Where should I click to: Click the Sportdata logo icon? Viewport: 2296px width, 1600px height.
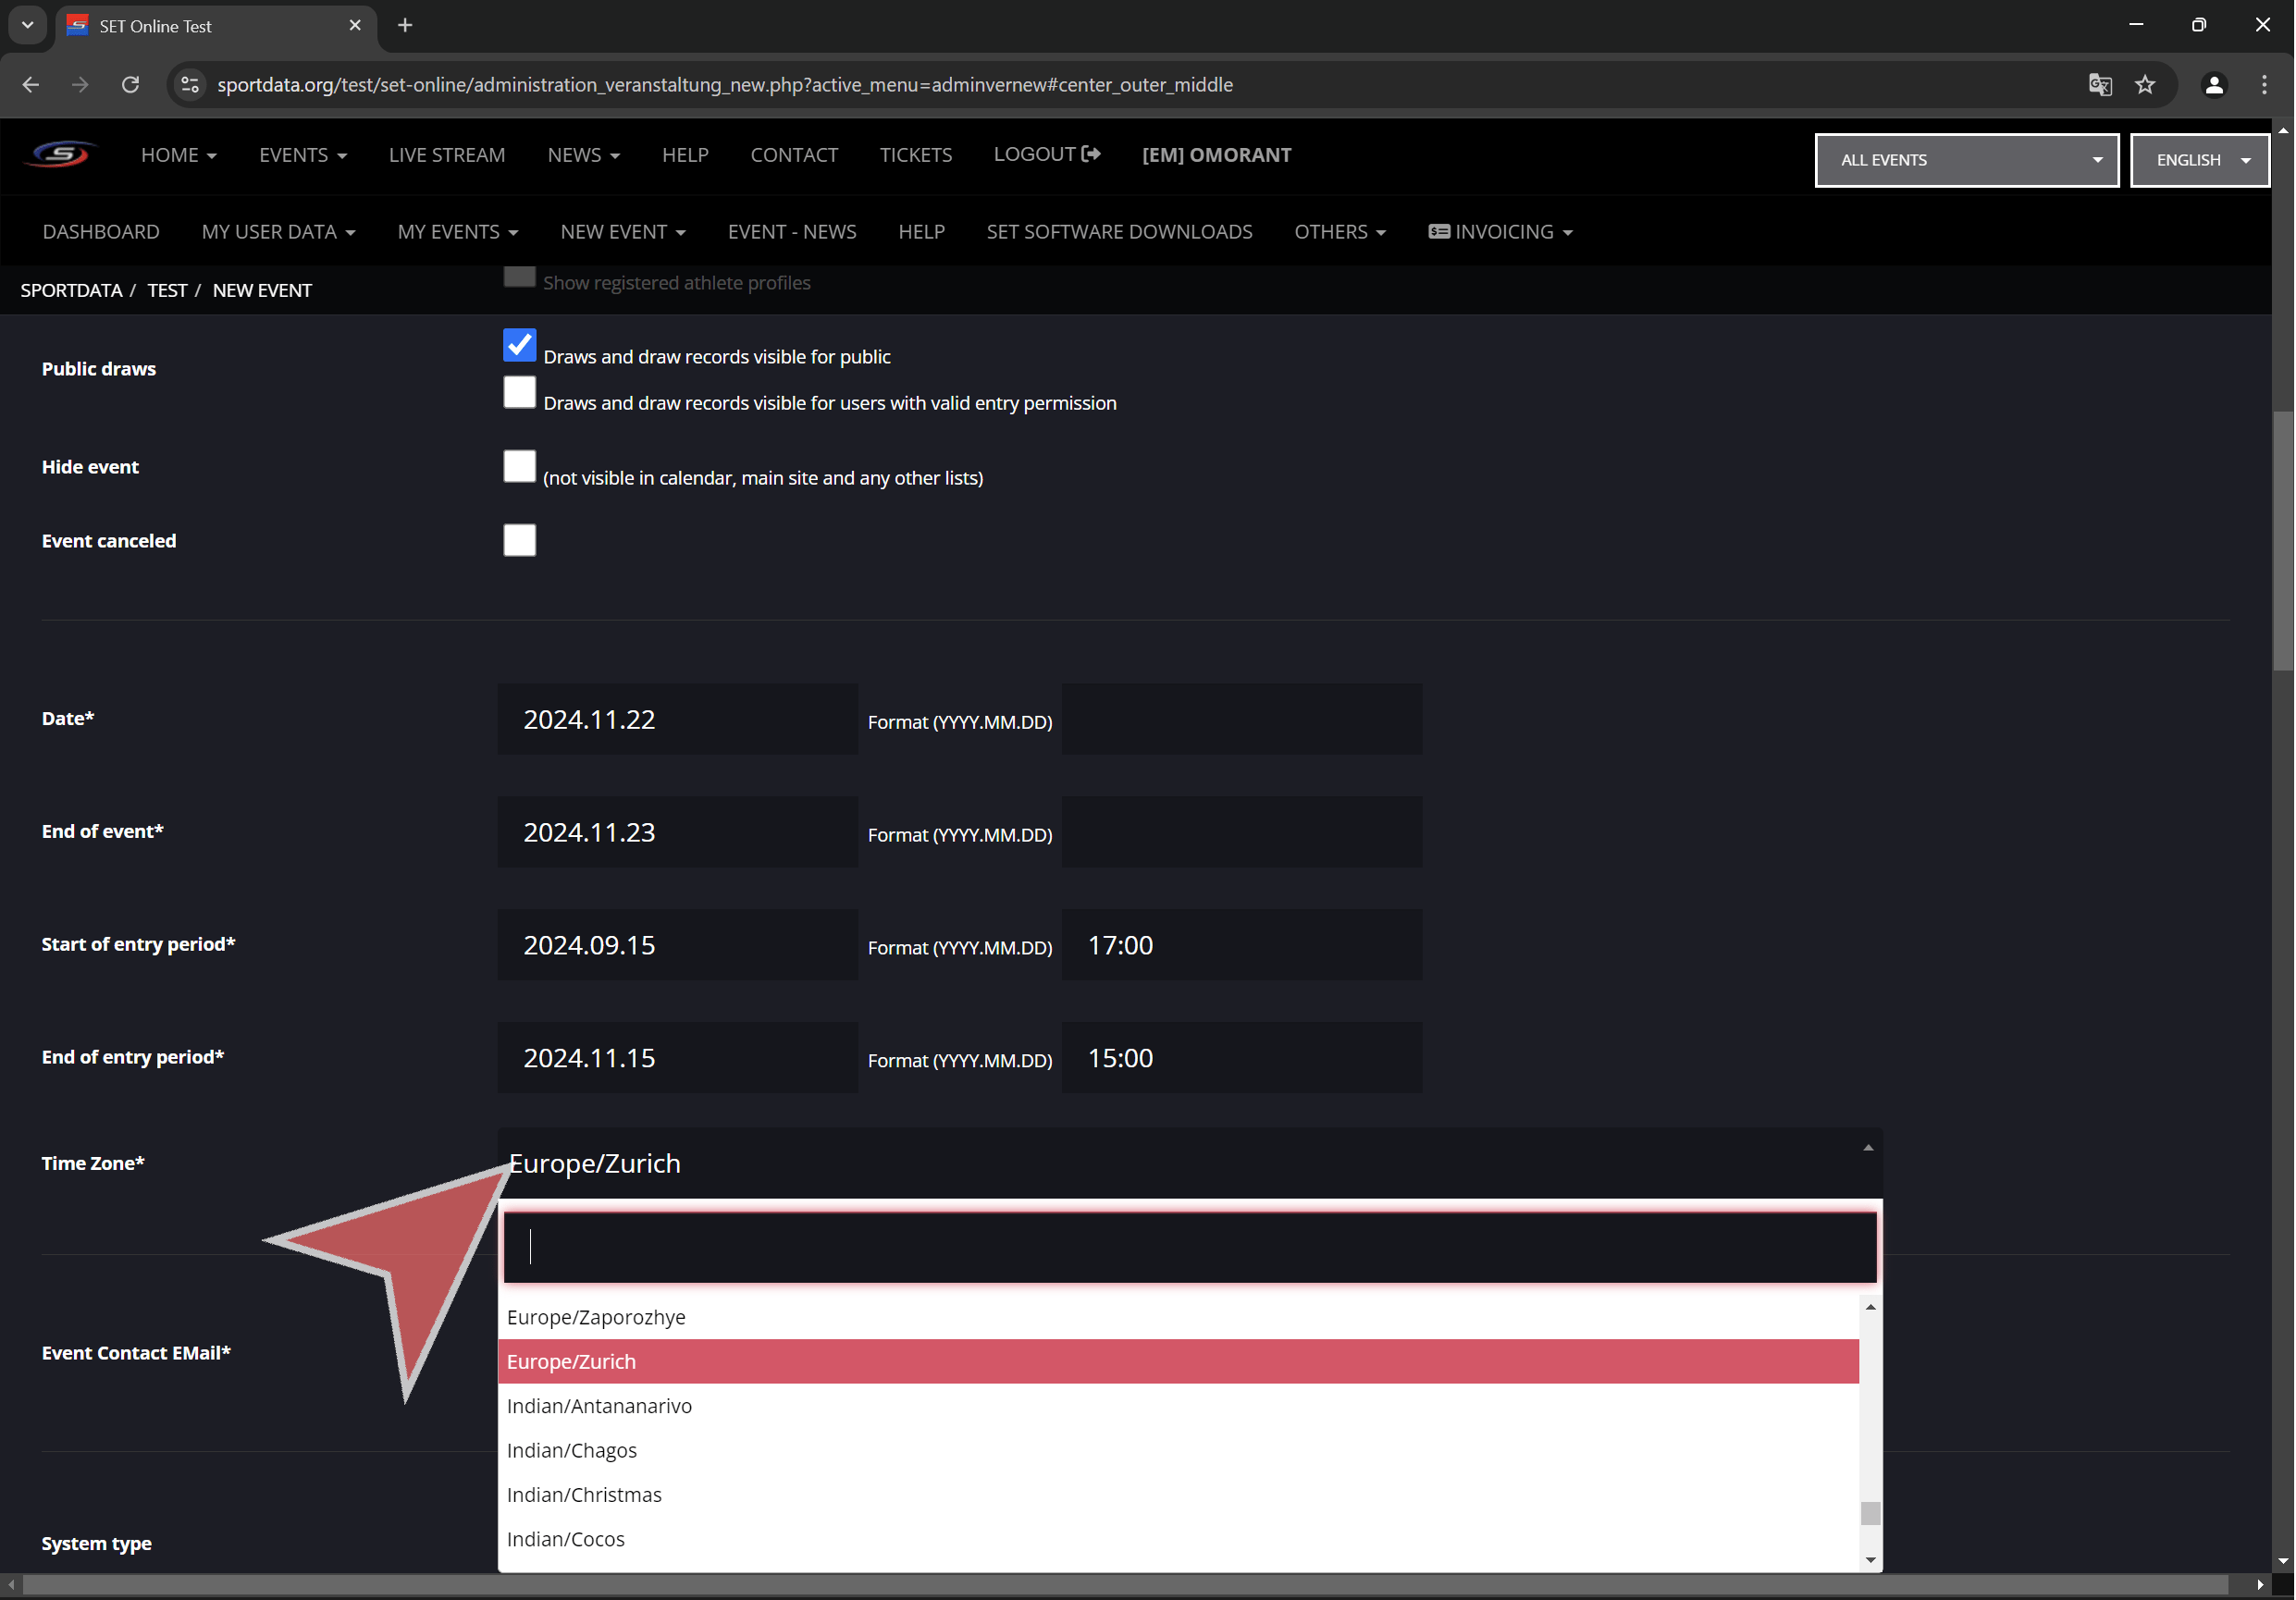tap(61, 154)
